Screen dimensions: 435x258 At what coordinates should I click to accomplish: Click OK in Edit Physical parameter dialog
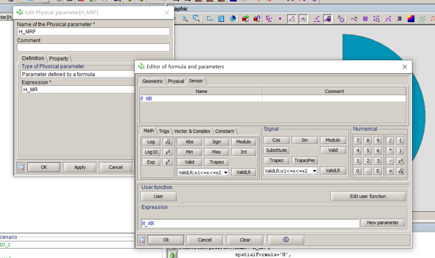(44, 167)
